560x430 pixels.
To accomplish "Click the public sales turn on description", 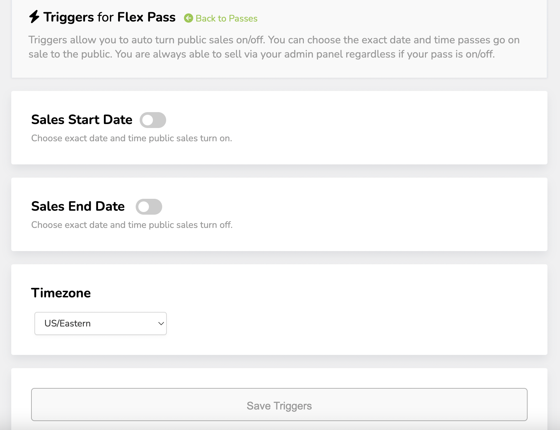I will pos(131,138).
